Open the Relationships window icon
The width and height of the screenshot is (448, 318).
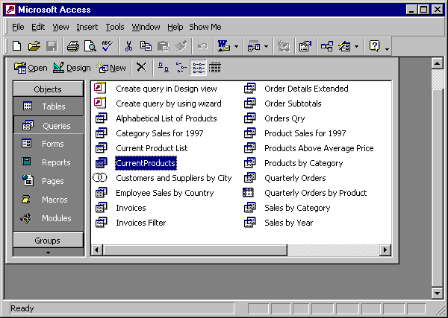click(327, 46)
